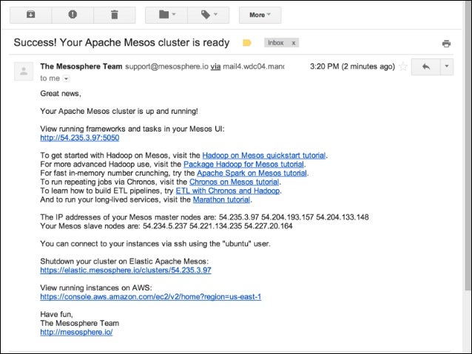472x354 pixels.
Task: Remove the Inbox label with its x
Action: point(294,43)
